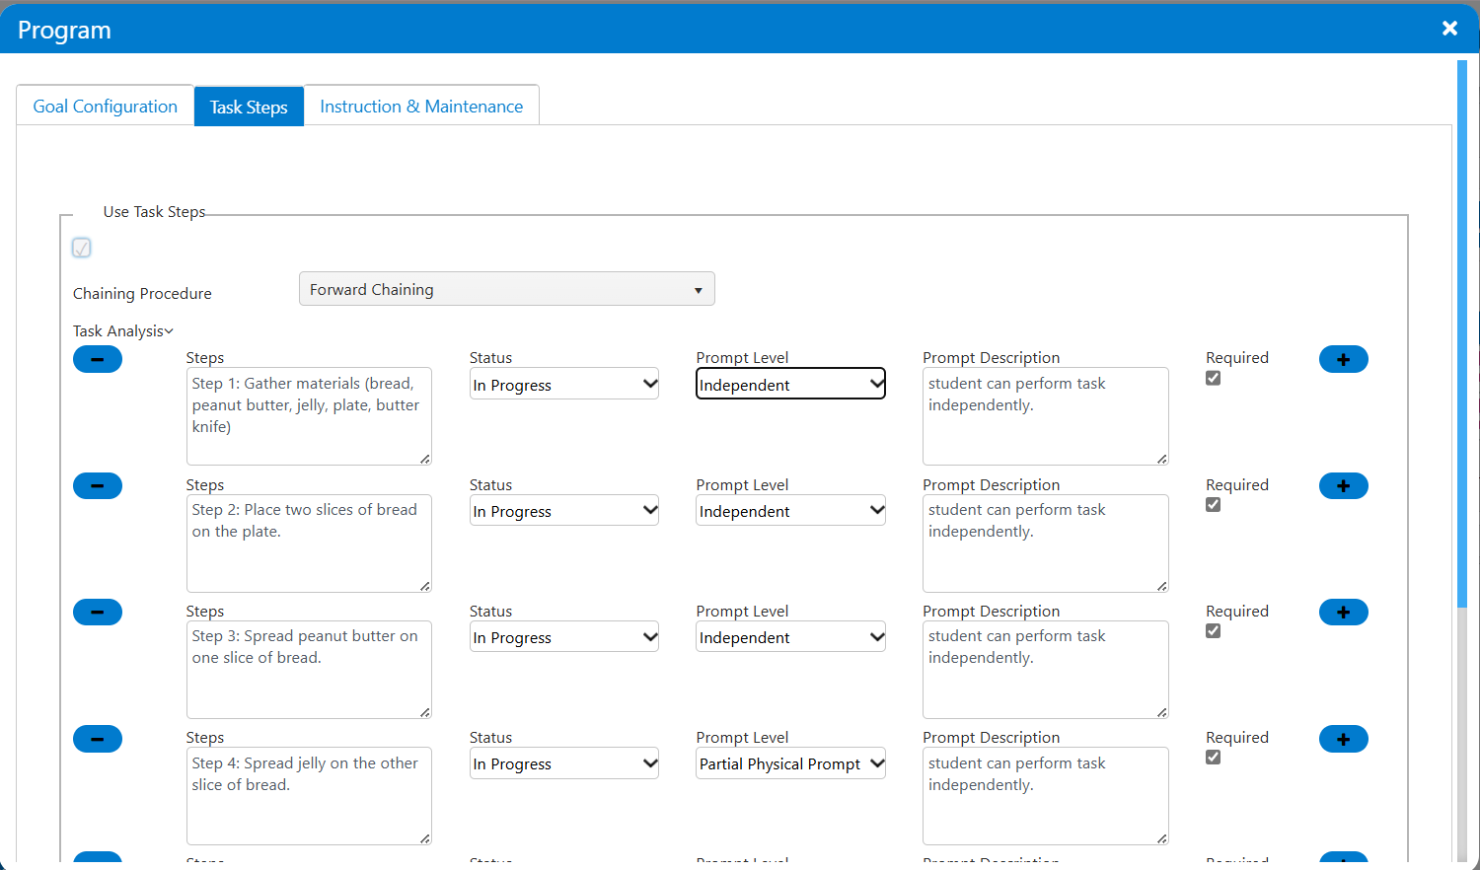Open the Prompt Level dropdown for Step 2
This screenshot has width=1480, height=870.
tap(791, 510)
